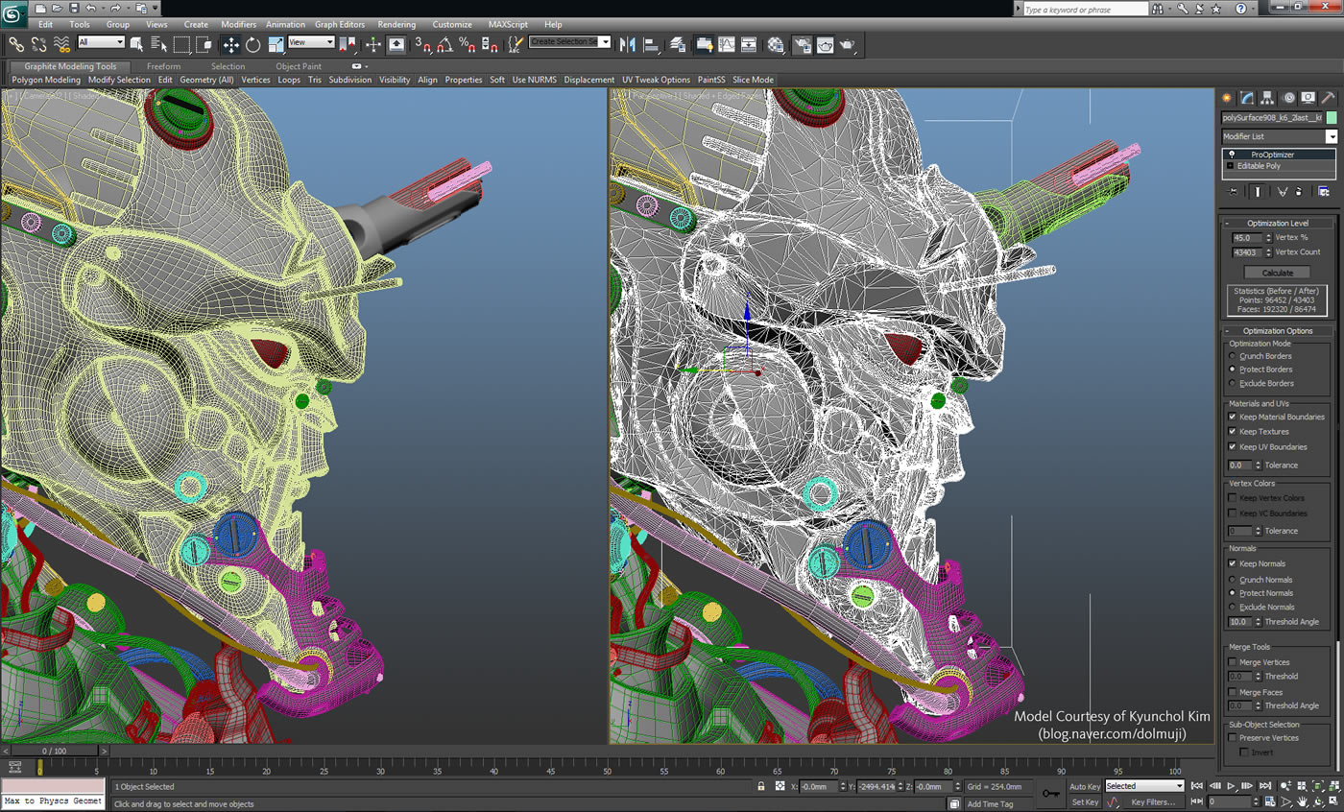Open the Create panel star icon
The height and width of the screenshot is (812, 1344).
[1227, 98]
